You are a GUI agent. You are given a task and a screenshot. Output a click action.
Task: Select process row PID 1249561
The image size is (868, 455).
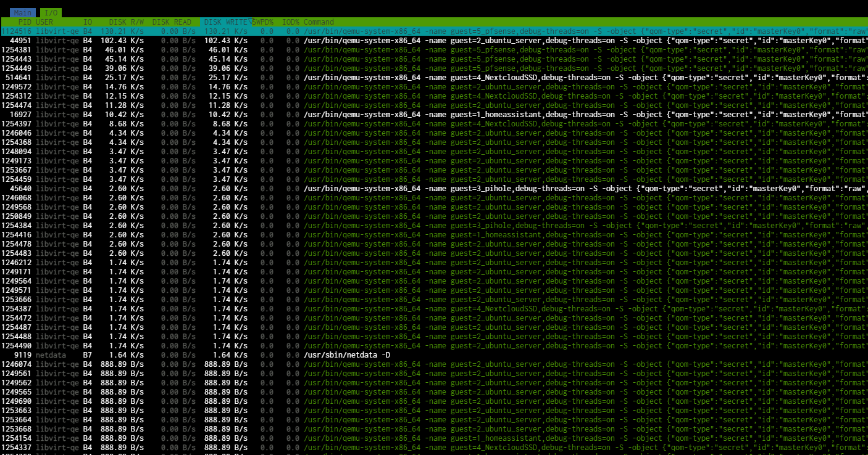[x=434, y=374]
